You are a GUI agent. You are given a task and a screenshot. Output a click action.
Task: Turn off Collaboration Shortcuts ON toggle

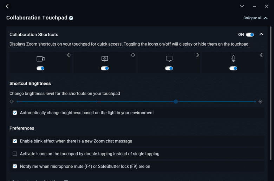pyautogui.click(x=250, y=35)
